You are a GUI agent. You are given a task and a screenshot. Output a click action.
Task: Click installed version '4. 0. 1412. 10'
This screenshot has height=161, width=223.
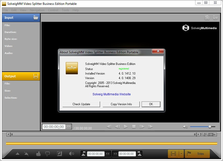pyautogui.click(x=127, y=74)
